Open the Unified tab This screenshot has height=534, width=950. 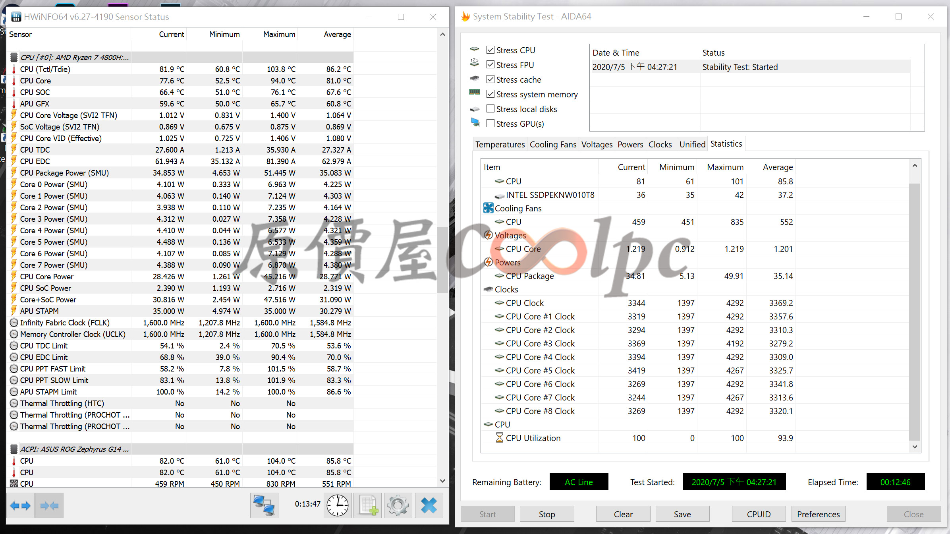tap(692, 144)
